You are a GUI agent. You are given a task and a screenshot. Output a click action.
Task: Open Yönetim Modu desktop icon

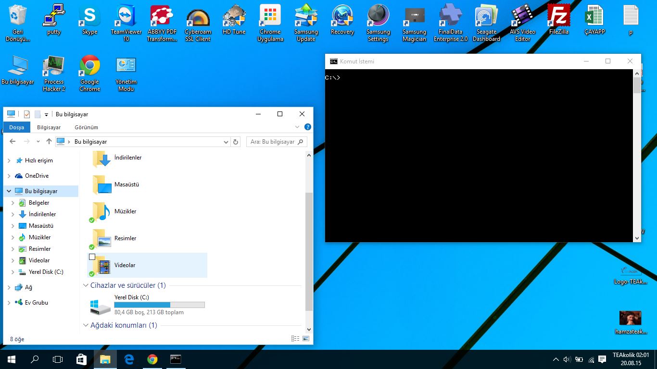126,73
